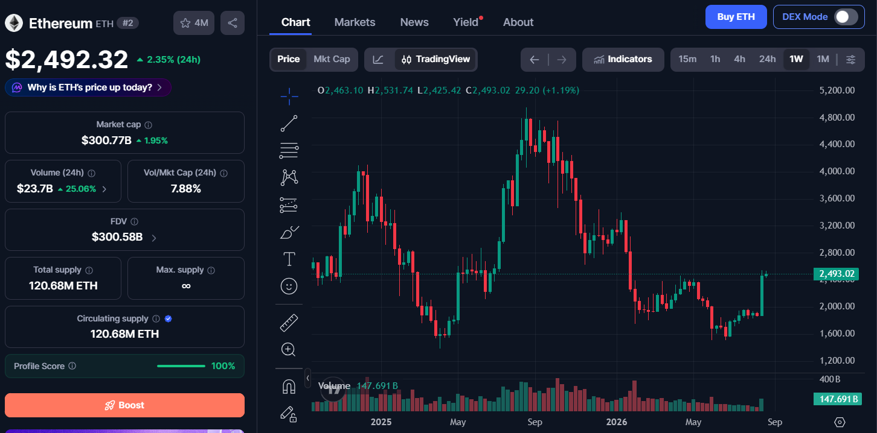Viewport: 877px width, 433px height.
Task: Expand Volume 24h details chevron
Action: tap(104, 189)
